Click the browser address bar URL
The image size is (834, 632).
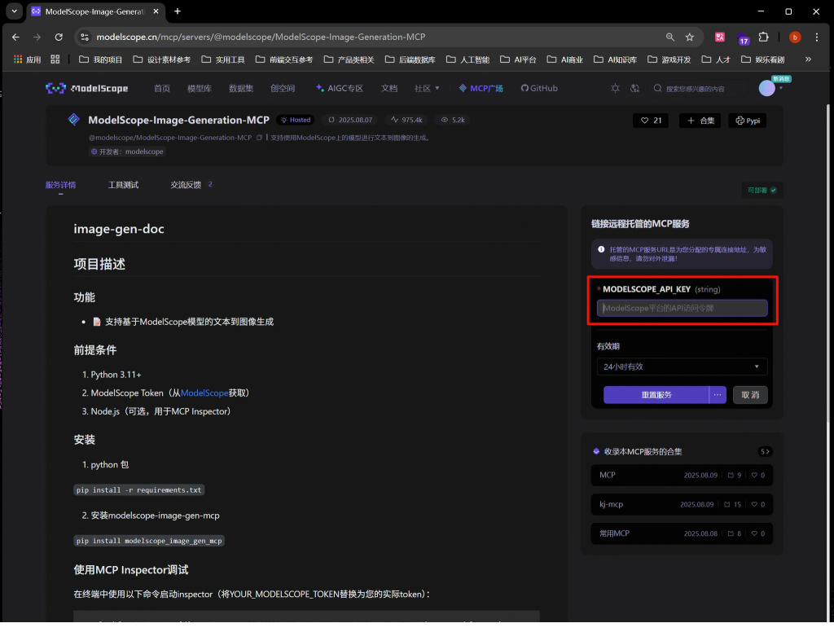click(261, 37)
